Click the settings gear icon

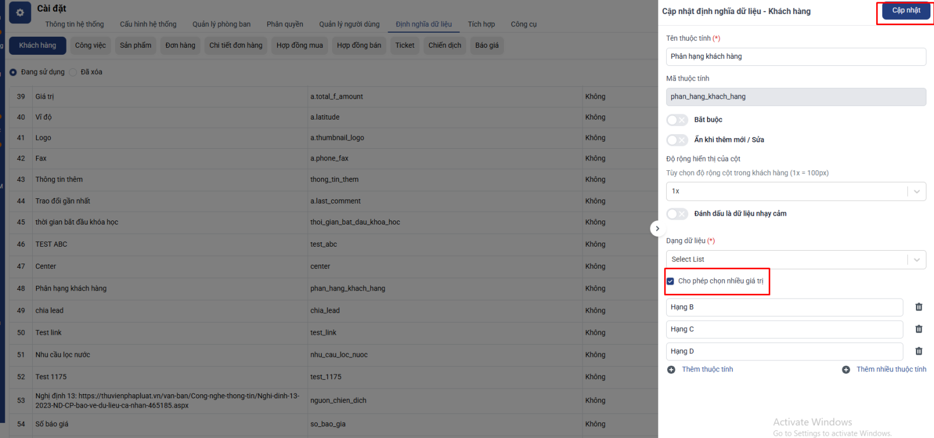20,13
